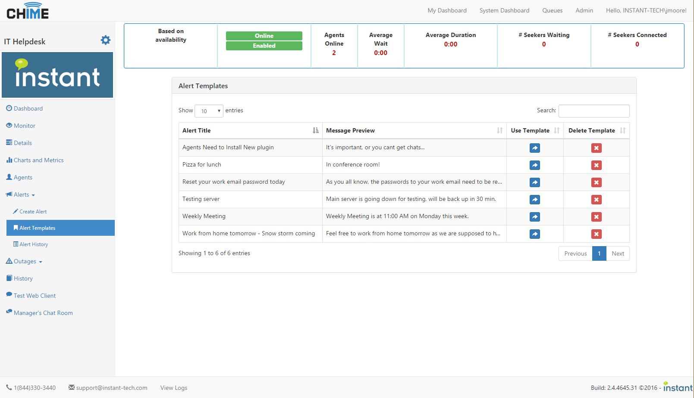Use the 'Work from home tomorrow' template

click(535, 234)
